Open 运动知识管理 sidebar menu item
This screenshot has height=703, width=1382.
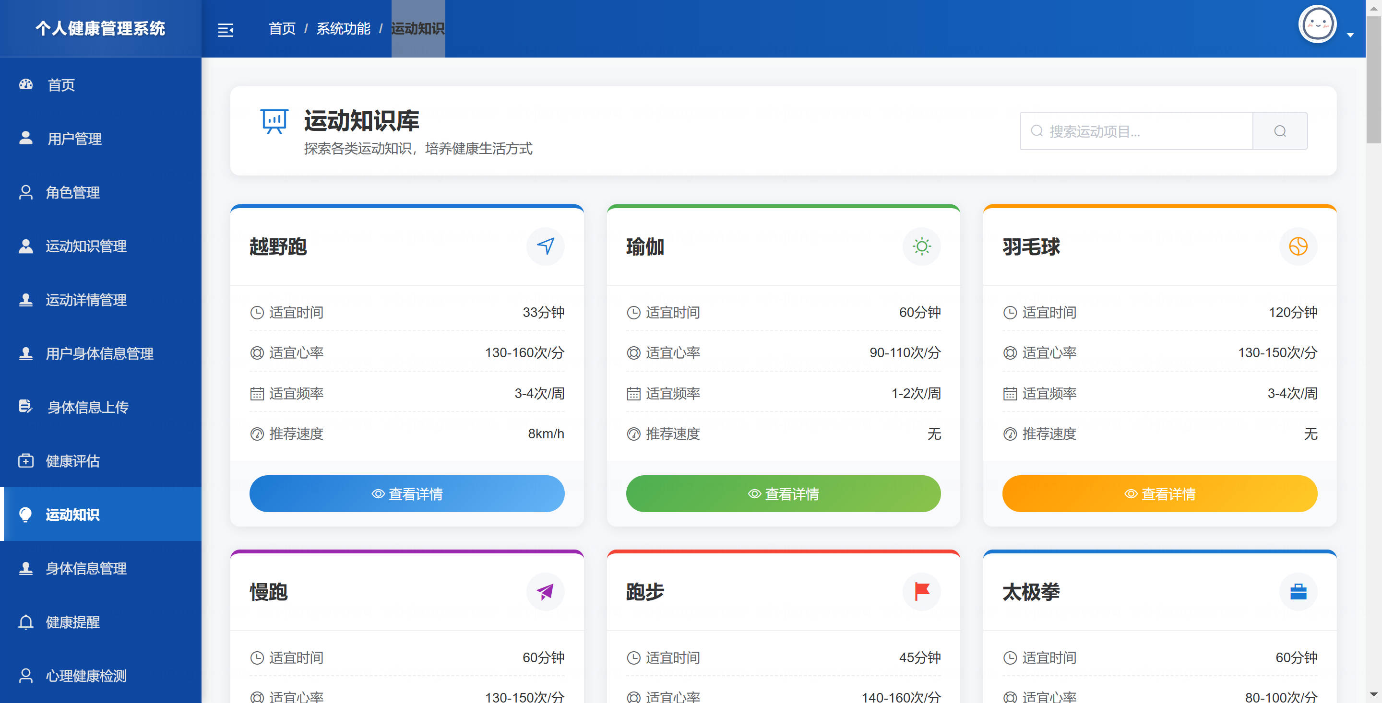[101, 246]
